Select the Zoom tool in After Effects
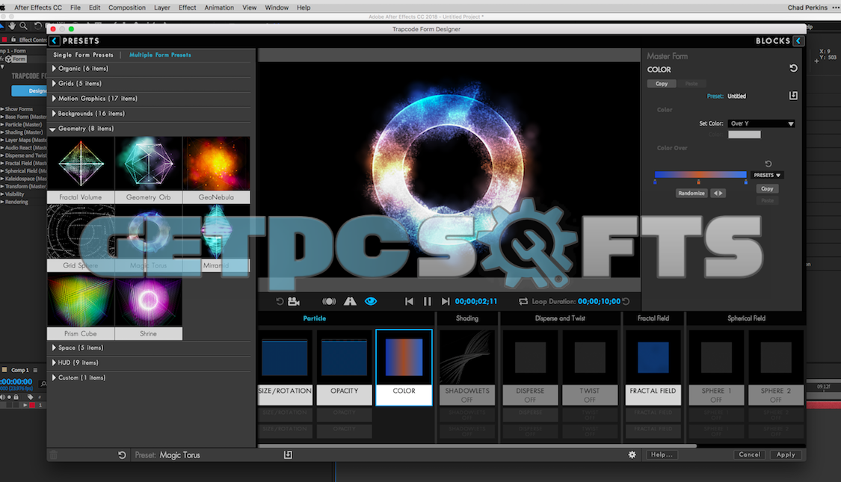The height and width of the screenshot is (482, 841). pos(24,25)
